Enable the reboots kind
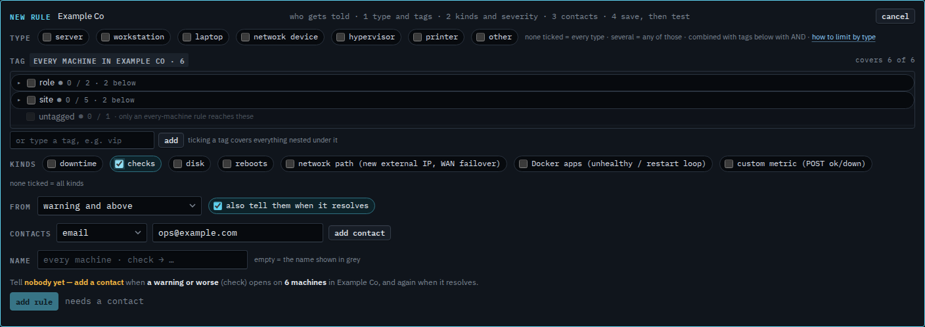 click(227, 164)
